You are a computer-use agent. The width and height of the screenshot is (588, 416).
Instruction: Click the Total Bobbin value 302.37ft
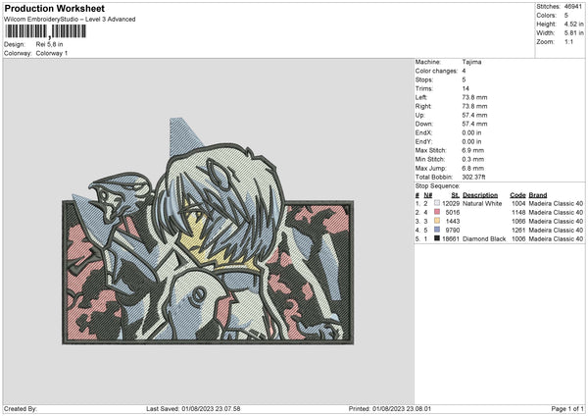coord(473,177)
